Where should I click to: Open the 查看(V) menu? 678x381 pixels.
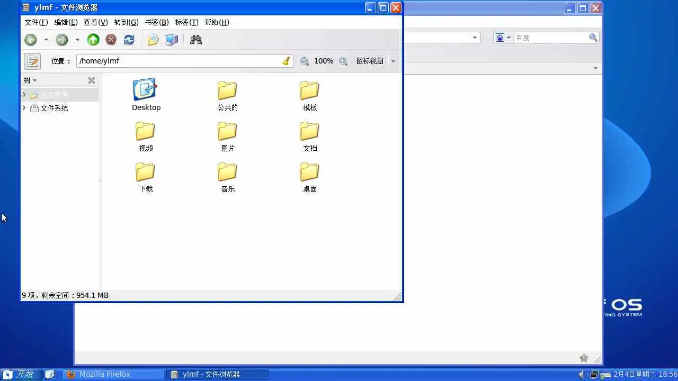coord(95,22)
